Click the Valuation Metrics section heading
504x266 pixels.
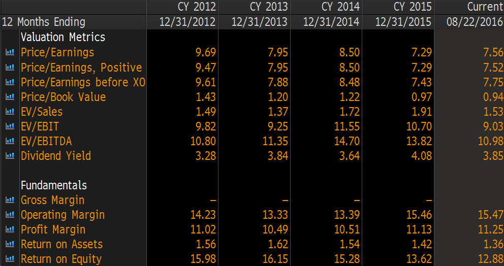tap(62, 37)
